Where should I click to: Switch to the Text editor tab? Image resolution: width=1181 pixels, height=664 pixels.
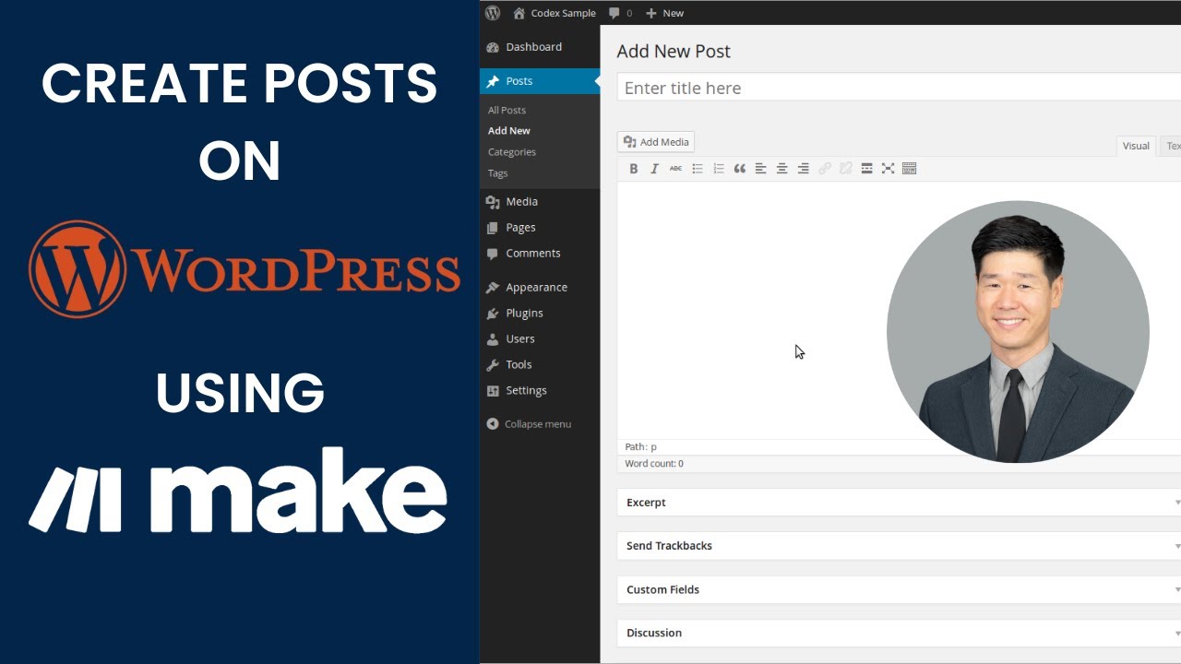pyautogui.click(x=1172, y=146)
